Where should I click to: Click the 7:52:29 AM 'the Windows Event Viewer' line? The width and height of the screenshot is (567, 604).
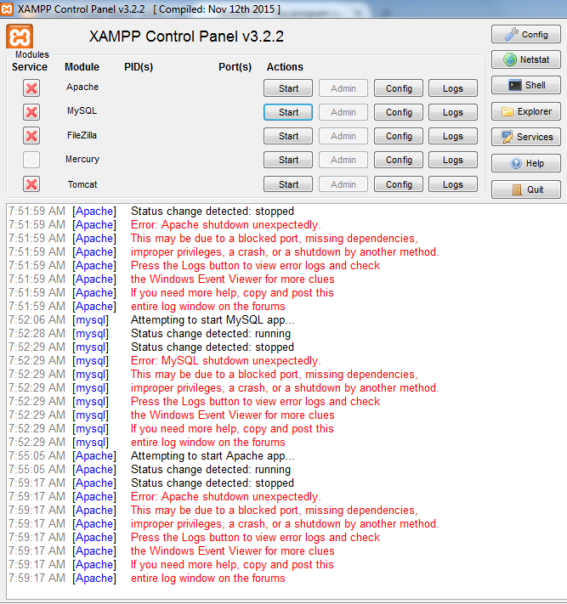[x=232, y=415]
